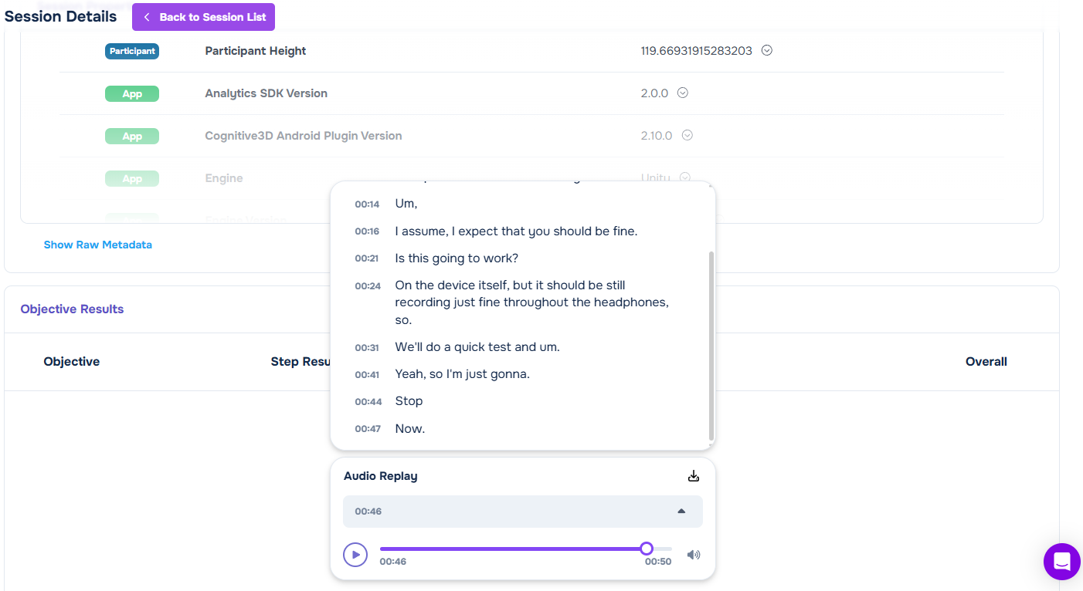Click the App tag beside Cognitive3D Android Plugin
Screen dimensions: 1083x591
(132, 136)
